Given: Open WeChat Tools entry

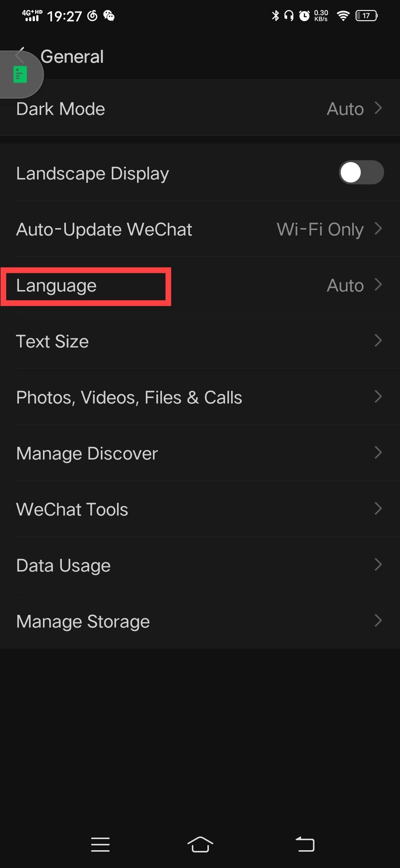Looking at the screenshot, I should (x=200, y=509).
